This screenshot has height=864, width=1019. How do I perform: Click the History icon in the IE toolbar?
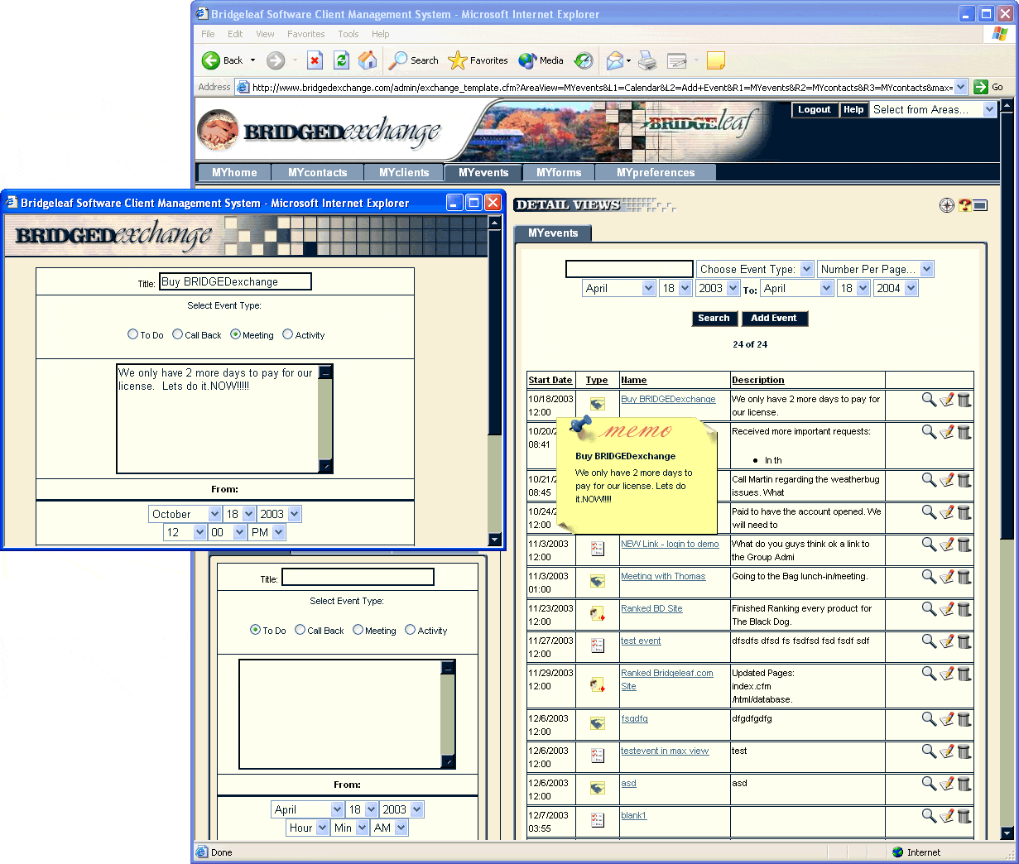pos(584,60)
